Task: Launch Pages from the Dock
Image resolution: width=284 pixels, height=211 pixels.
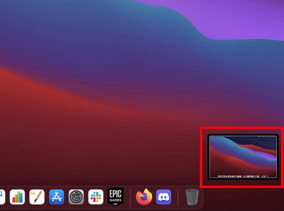Action: (x=37, y=197)
